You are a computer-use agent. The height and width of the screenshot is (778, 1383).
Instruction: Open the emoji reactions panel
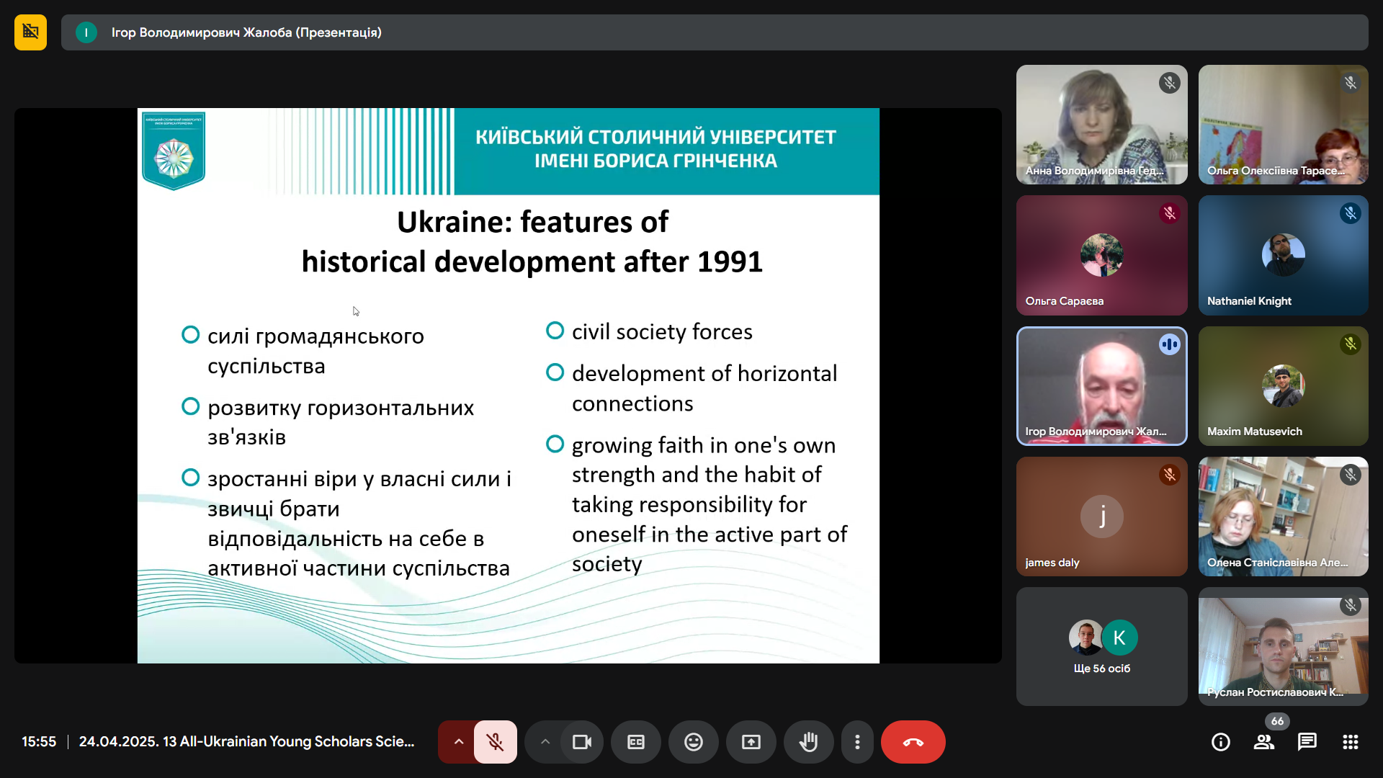coord(694,742)
